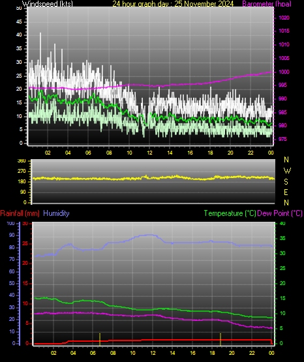Click the Windspeed (kts) axis title
The height and width of the screenshot is (362, 304).
(48, 4)
